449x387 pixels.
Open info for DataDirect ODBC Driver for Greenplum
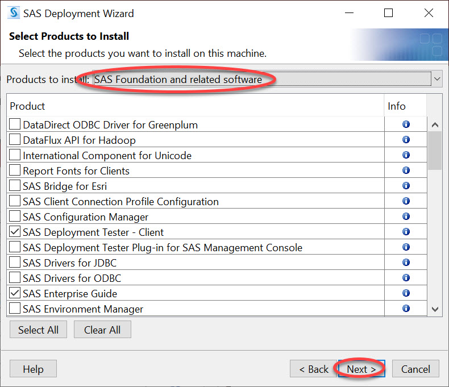(x=406, y=124)
